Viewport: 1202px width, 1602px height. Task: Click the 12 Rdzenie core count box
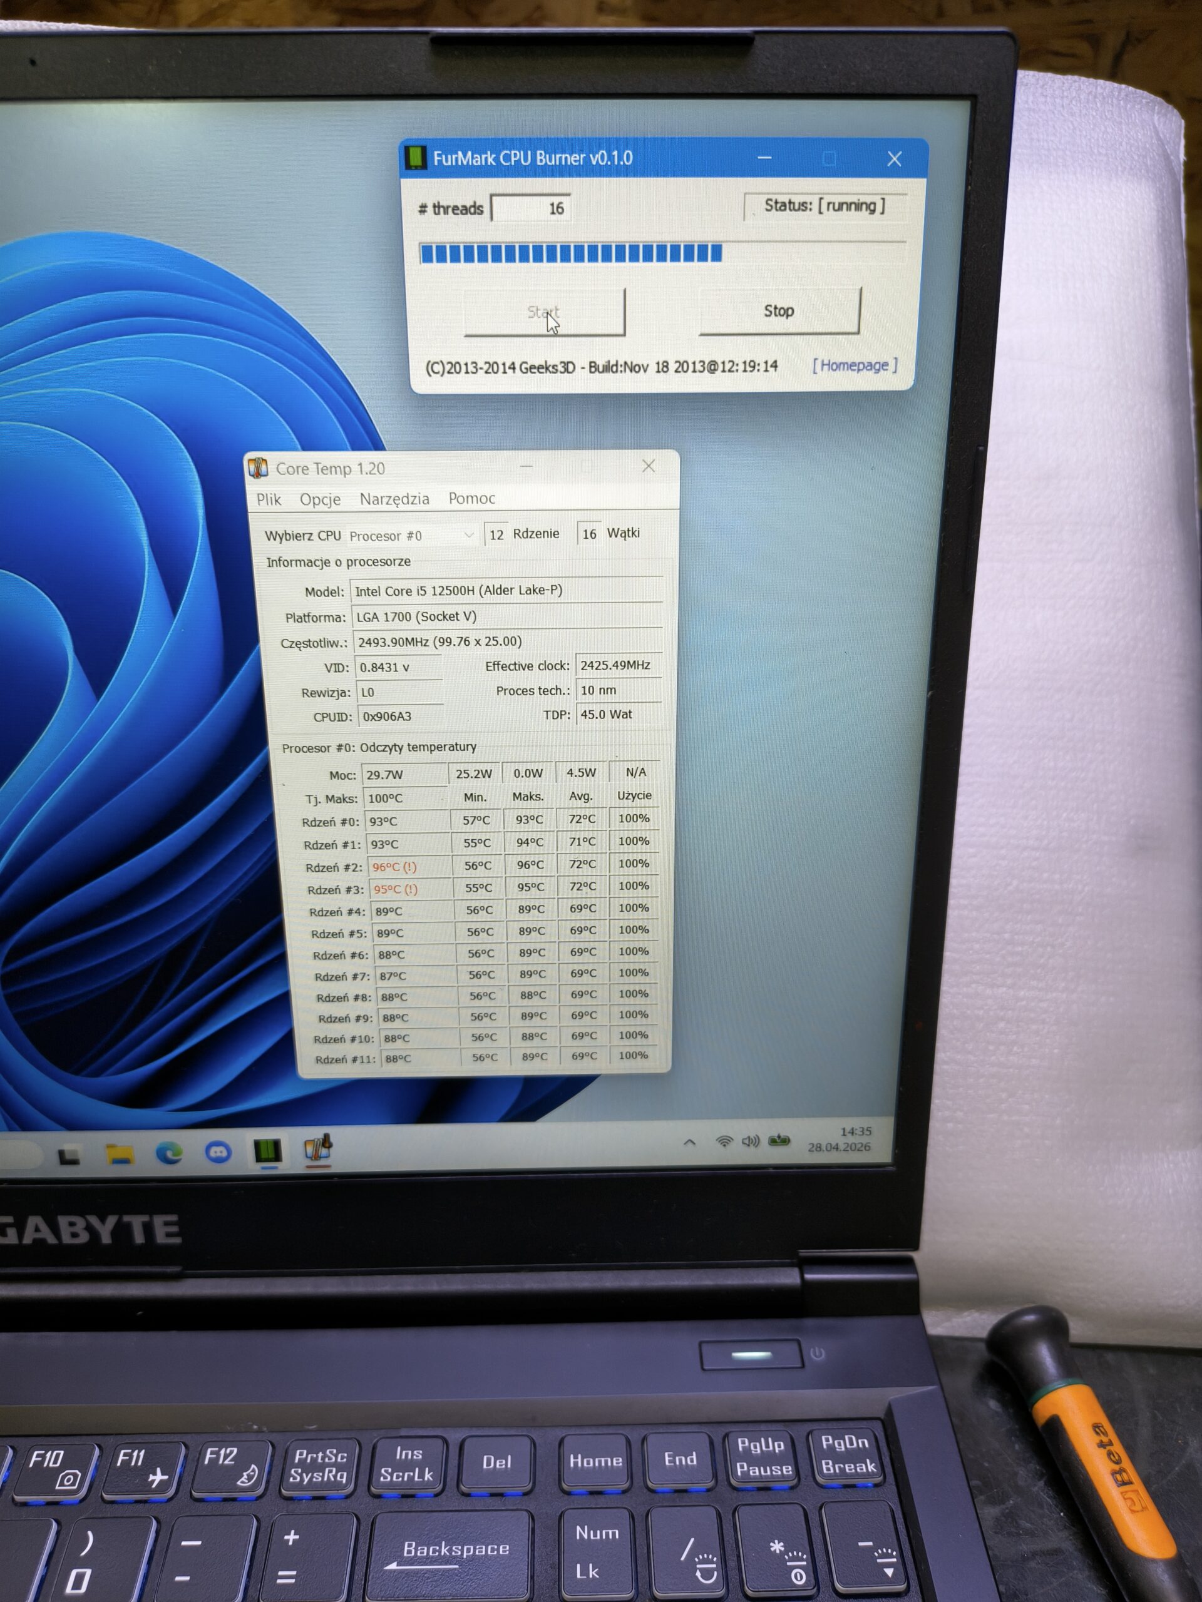(x=496, y=534)
